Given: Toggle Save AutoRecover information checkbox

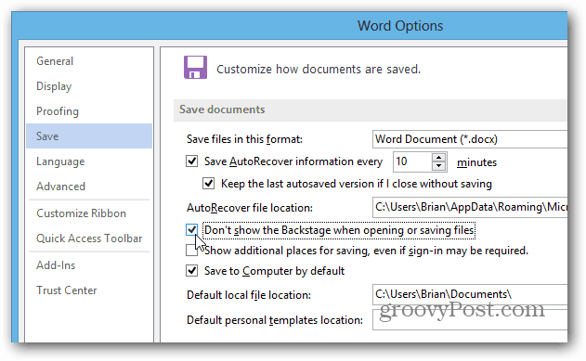Looking at the screenshot, I should (191, 161).
